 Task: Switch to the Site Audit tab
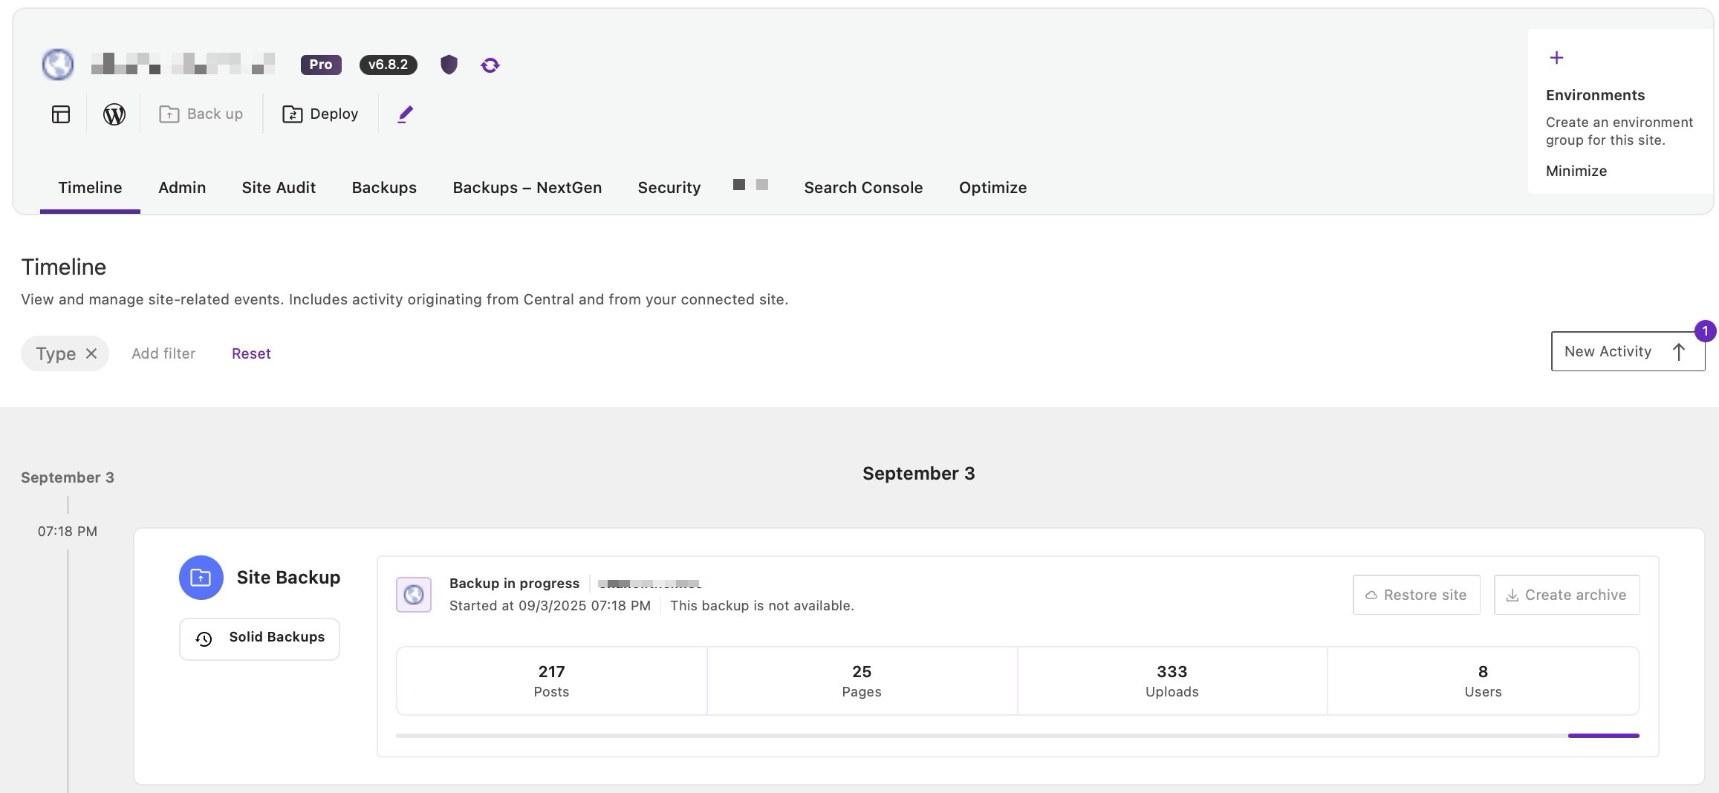coord(279,188)
